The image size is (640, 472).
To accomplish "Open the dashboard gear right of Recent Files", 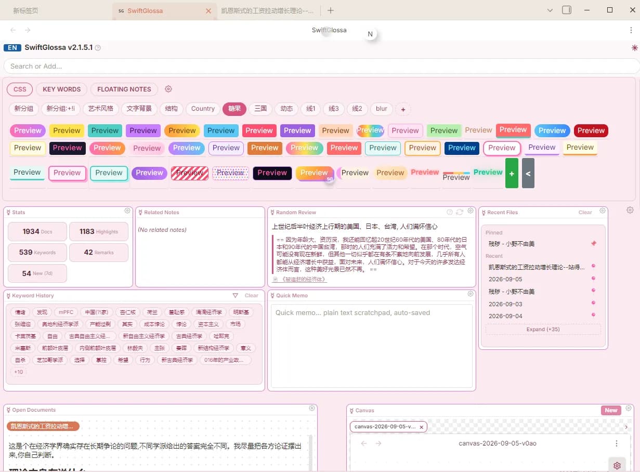I will 630,210.
